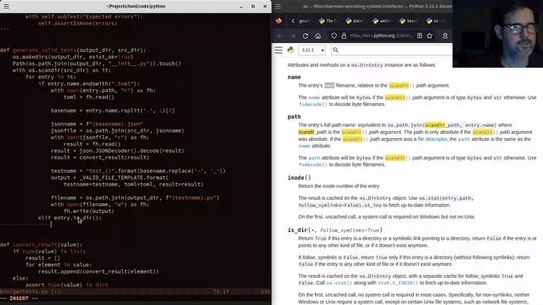
Task: Click 'bin/gentests.py' in vim status line
Action: [x=24, y=291]
